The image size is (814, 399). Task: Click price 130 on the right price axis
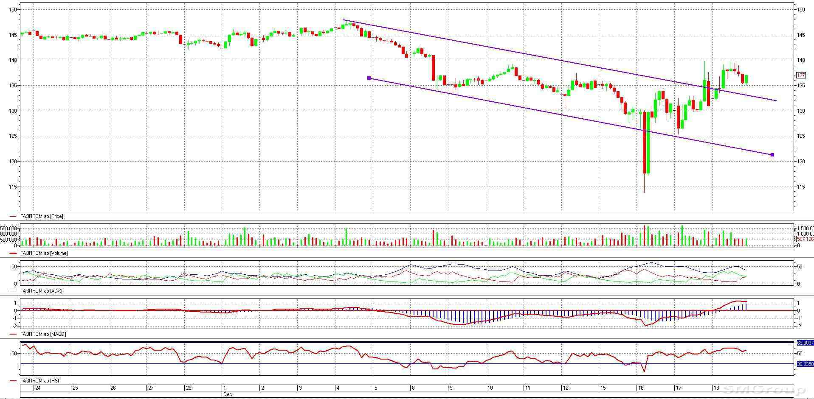pyautogui.click(x=801, y=111)
